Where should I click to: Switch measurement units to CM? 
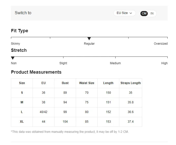[x=144, y=13]
